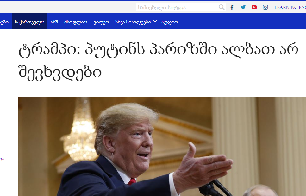Screen dimensions: 306x196
Task: Click the partially visible blue sidebar link
Action: 2,159
